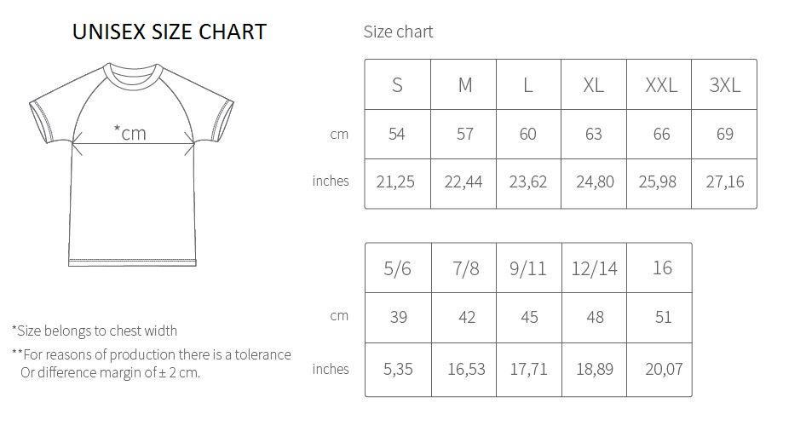The image size is (806, 443).
Task: Click the 45 cm kids value
Action: pos(529,317)
